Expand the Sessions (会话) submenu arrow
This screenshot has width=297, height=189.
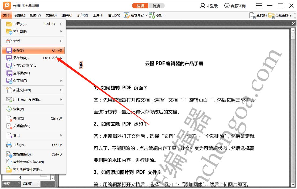pyautogui.click(x=61, y=41)
